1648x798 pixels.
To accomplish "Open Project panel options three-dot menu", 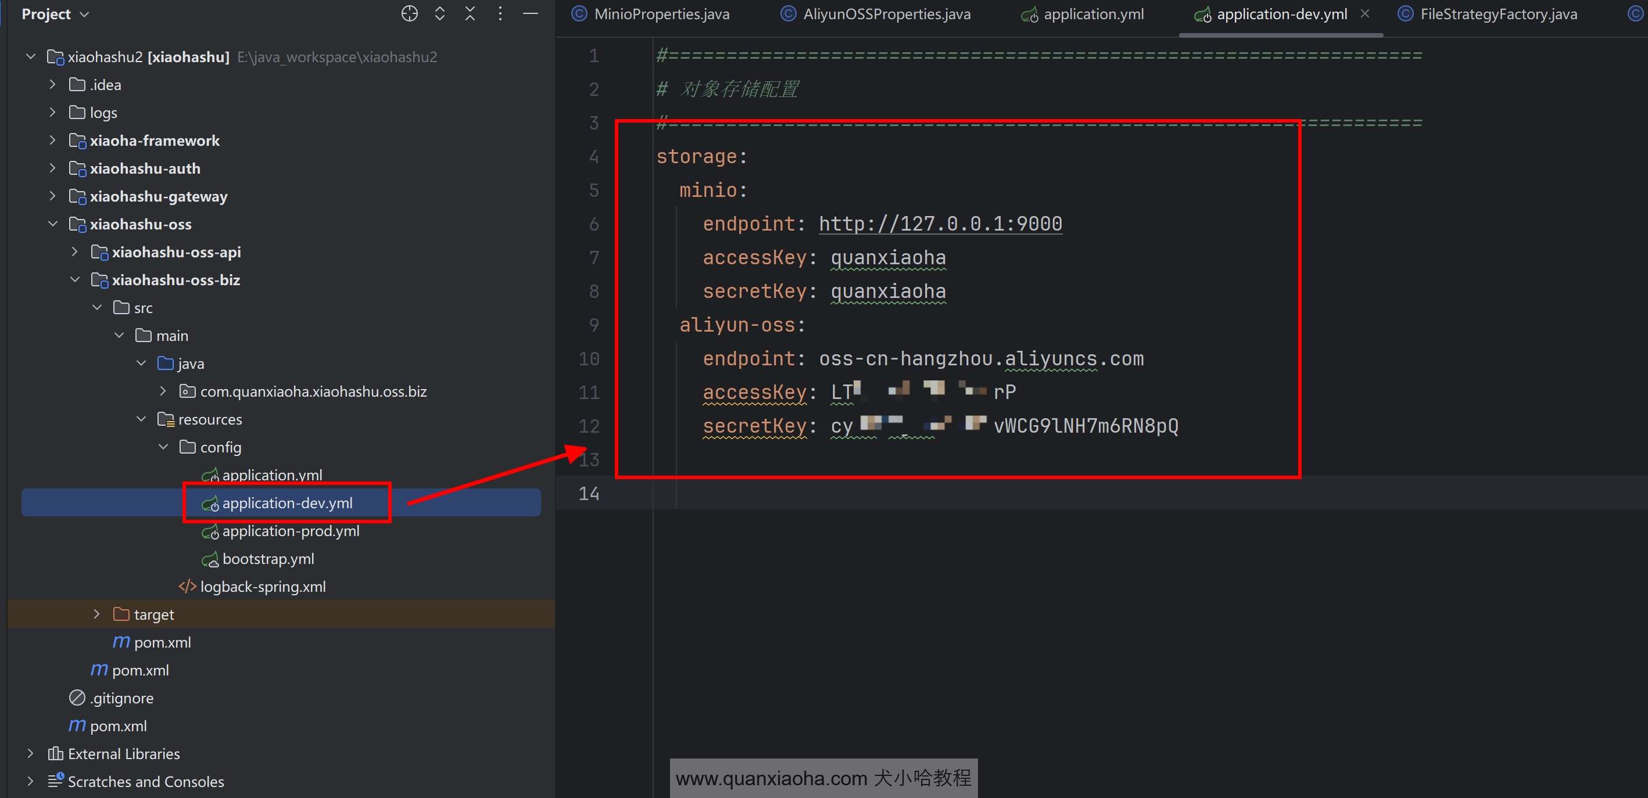I will 500,13.
